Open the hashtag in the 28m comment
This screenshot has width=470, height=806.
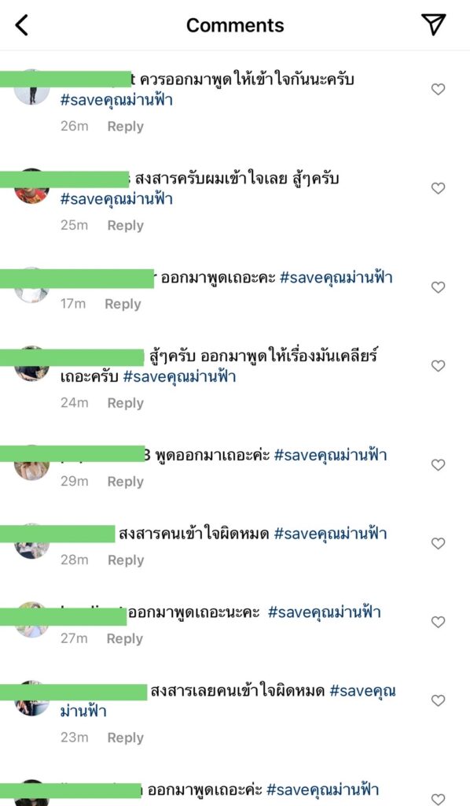[x=330, y=534]
